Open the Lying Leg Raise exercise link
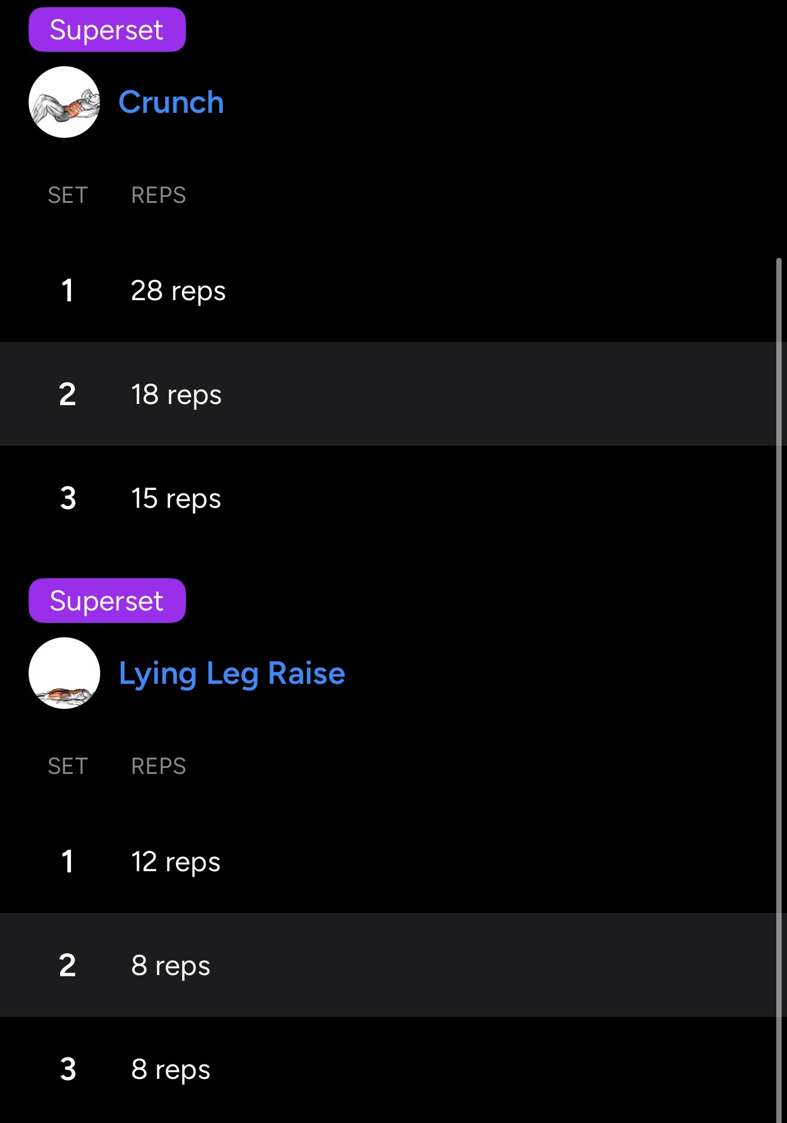Screen dimensions: 787x1123 coord(232,673)
